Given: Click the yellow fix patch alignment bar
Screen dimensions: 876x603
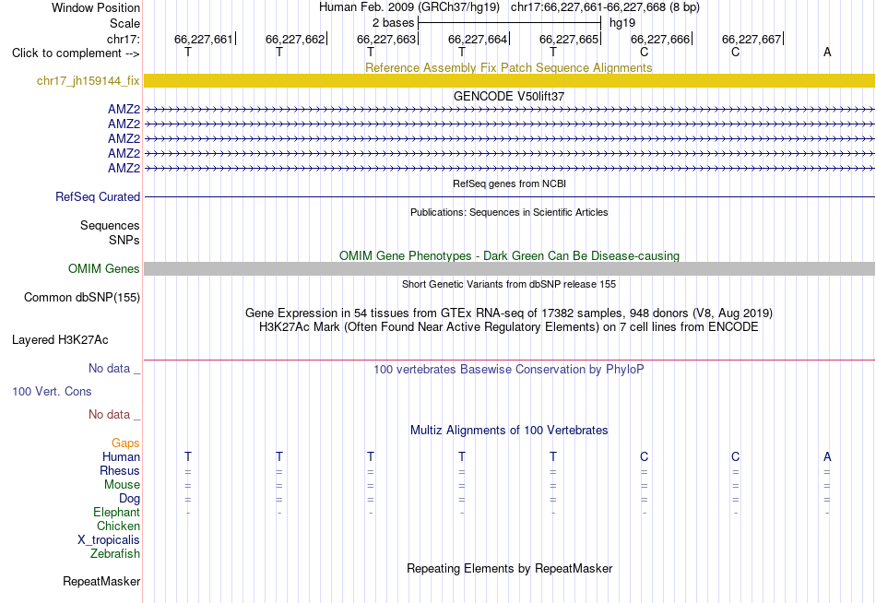Looking at the screenshot, I should point(509,80).
